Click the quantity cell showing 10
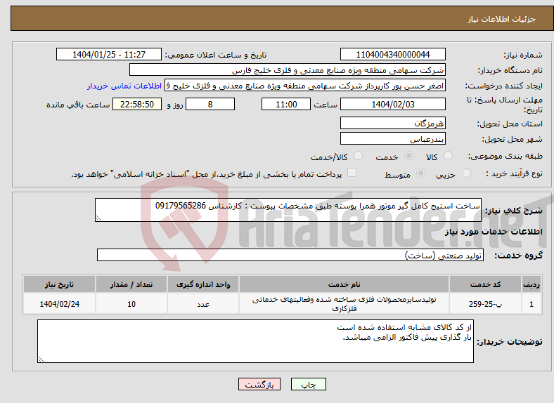 pos(131,304)
